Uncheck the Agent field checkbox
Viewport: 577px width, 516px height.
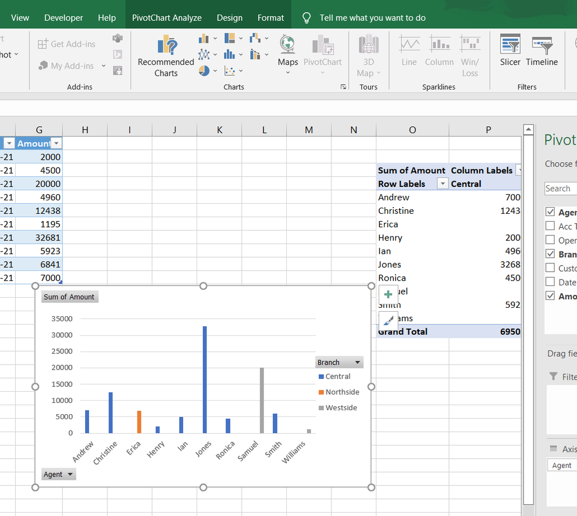coord(550,212)
